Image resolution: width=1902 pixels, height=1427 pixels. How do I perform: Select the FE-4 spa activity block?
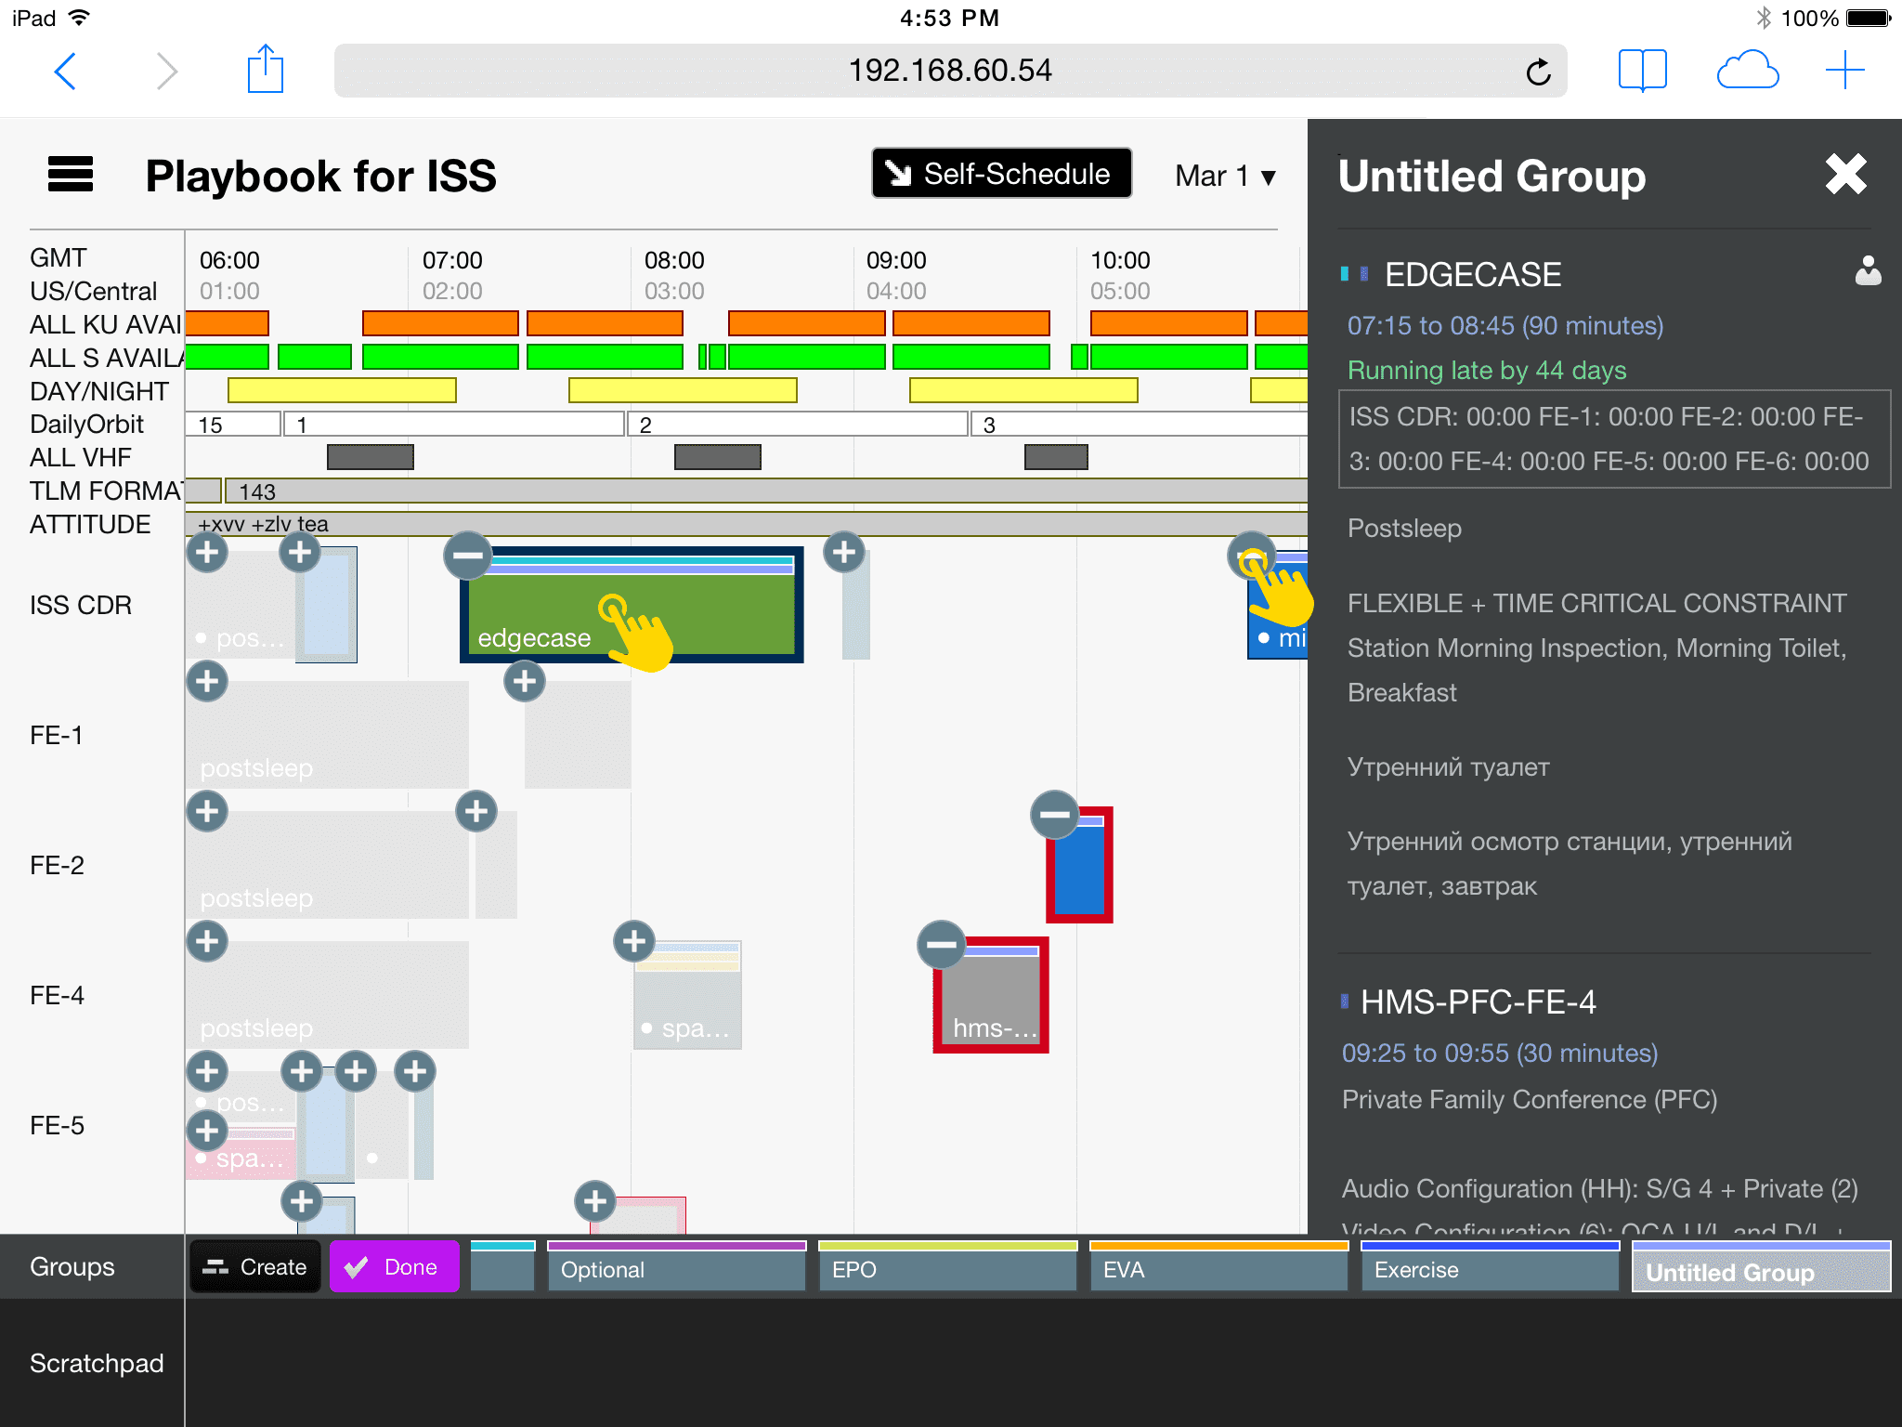point(687,996)
